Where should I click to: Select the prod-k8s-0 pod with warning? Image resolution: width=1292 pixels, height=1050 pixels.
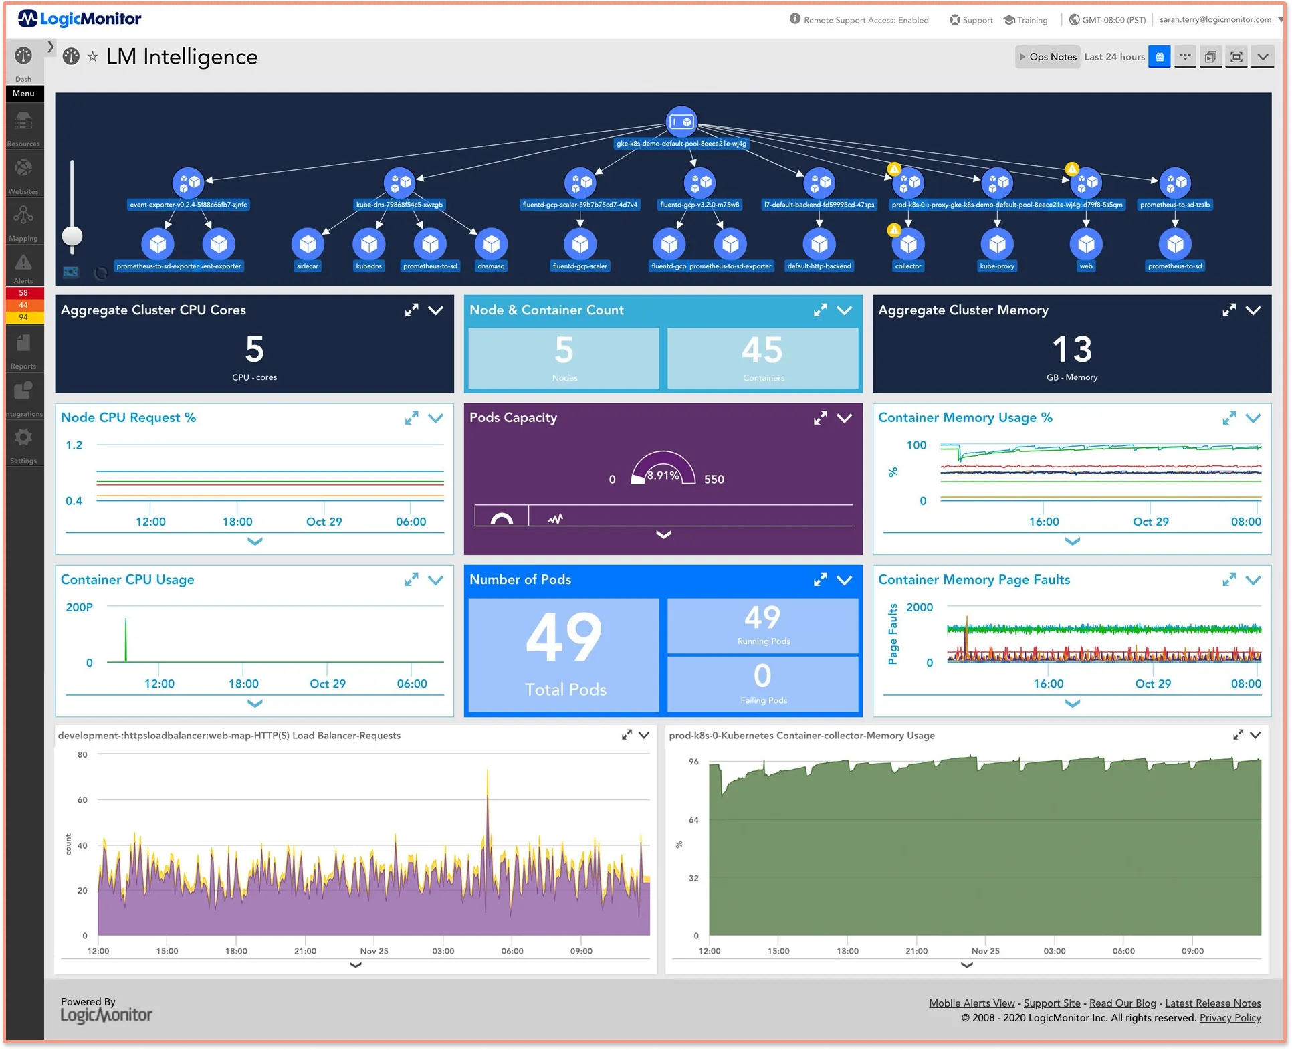(908, 183)
